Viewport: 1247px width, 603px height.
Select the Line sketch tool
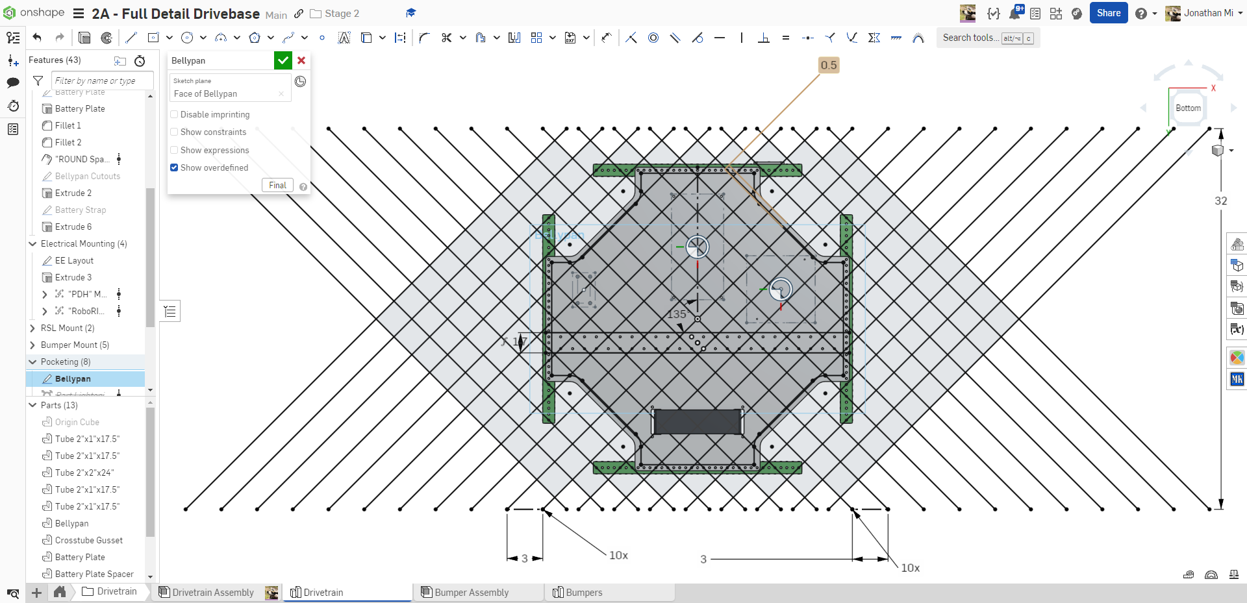coord(131,38)
